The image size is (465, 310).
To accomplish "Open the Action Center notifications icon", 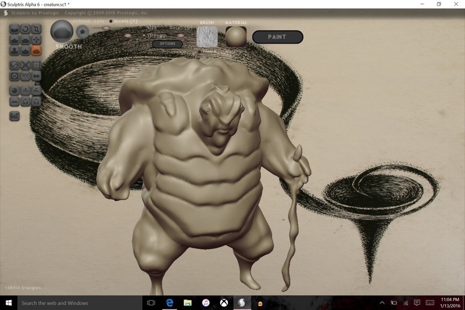I will point(417,302).
